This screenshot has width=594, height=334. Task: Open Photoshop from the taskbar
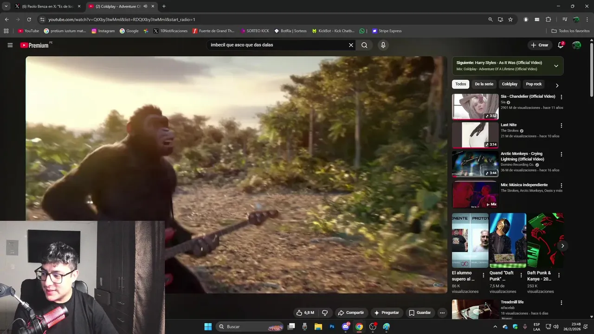(332, 327)
